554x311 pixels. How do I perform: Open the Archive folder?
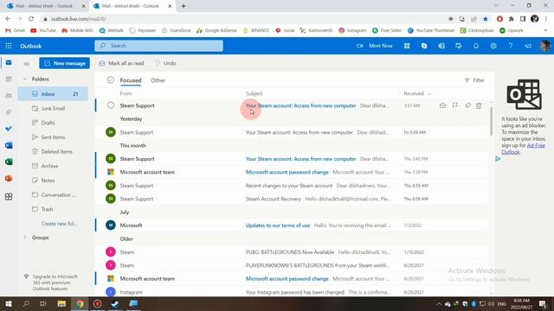pyautogui.click(x=53, y=166)
